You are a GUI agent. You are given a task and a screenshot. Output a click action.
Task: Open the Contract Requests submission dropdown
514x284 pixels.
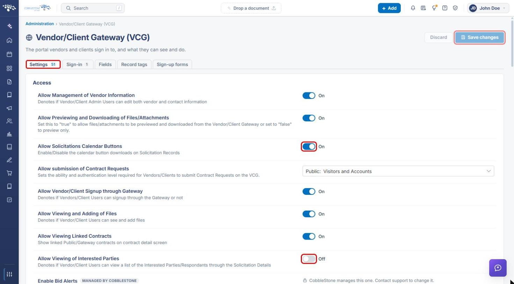click(398, 171)
